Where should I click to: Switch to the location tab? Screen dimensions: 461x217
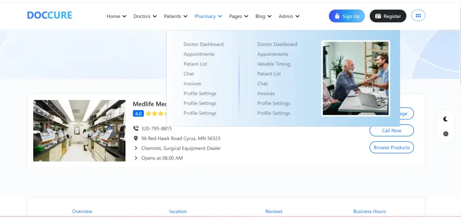178,211
